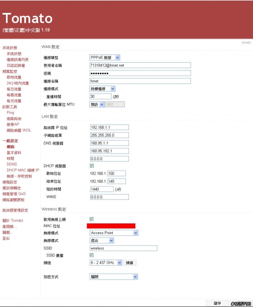Focus the 密碼 password field

[x=140, y=73]
